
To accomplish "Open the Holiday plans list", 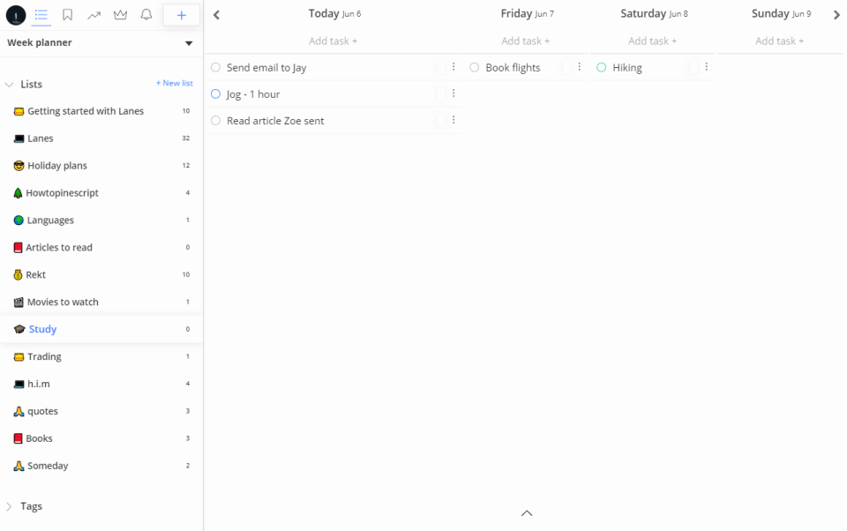I will [101, 165].
